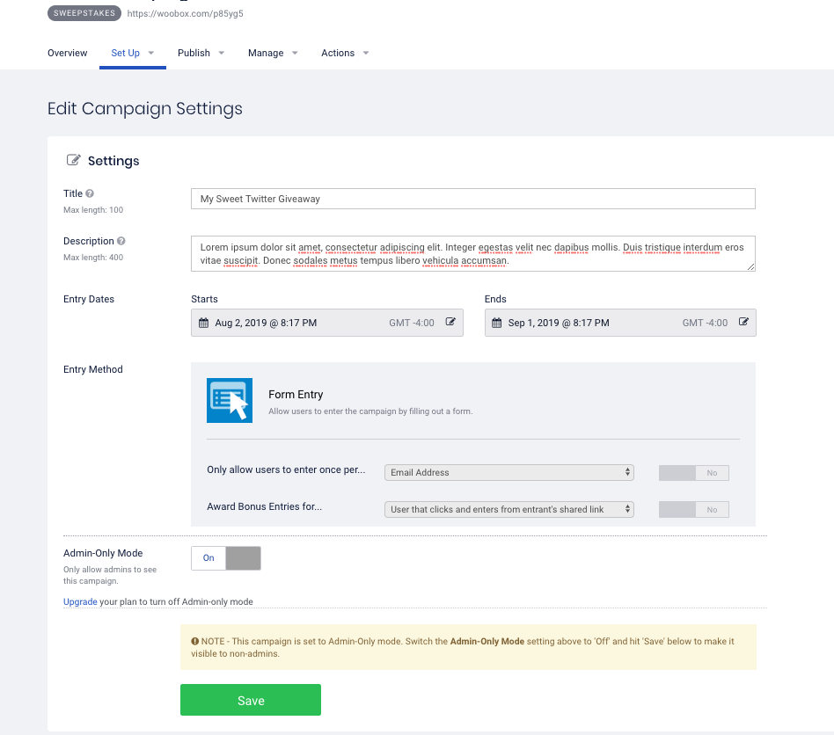Go to the Overview tab
This screenshot has width=834, height=735.
(67, 53)
